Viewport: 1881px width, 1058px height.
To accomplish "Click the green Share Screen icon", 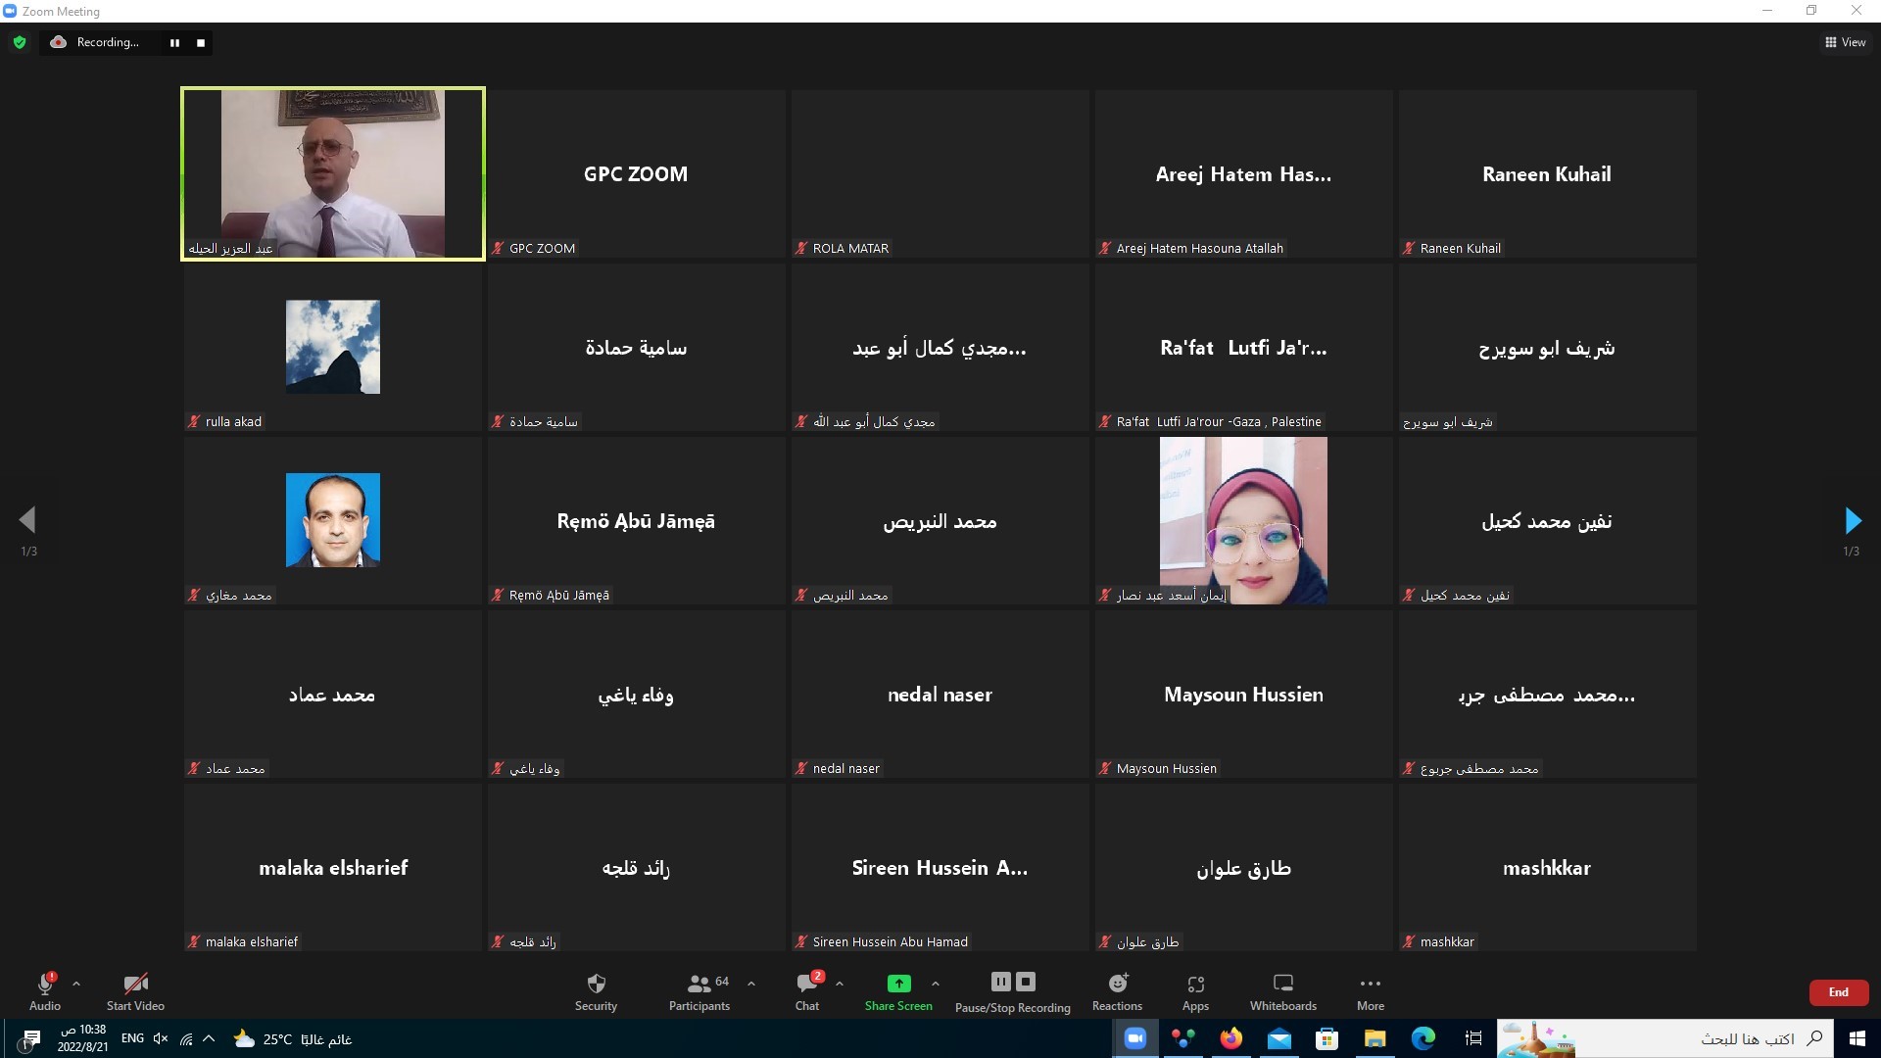I will [898, 984].
